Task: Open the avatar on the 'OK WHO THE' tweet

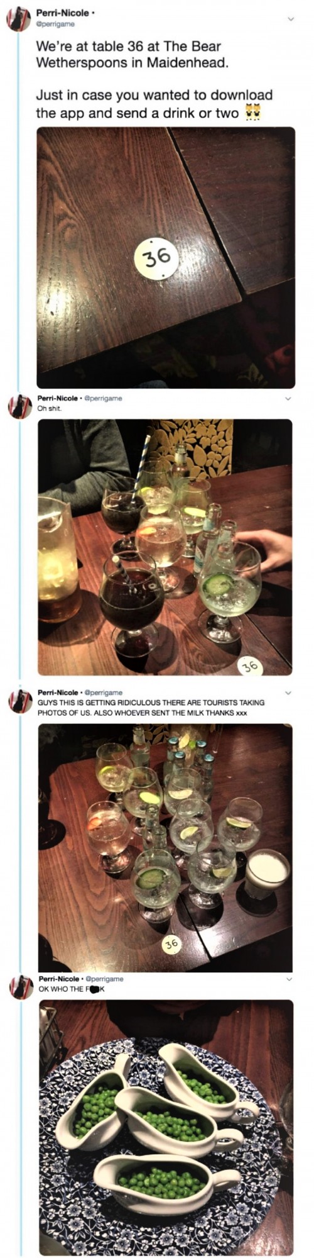Action: coord(19,987)
